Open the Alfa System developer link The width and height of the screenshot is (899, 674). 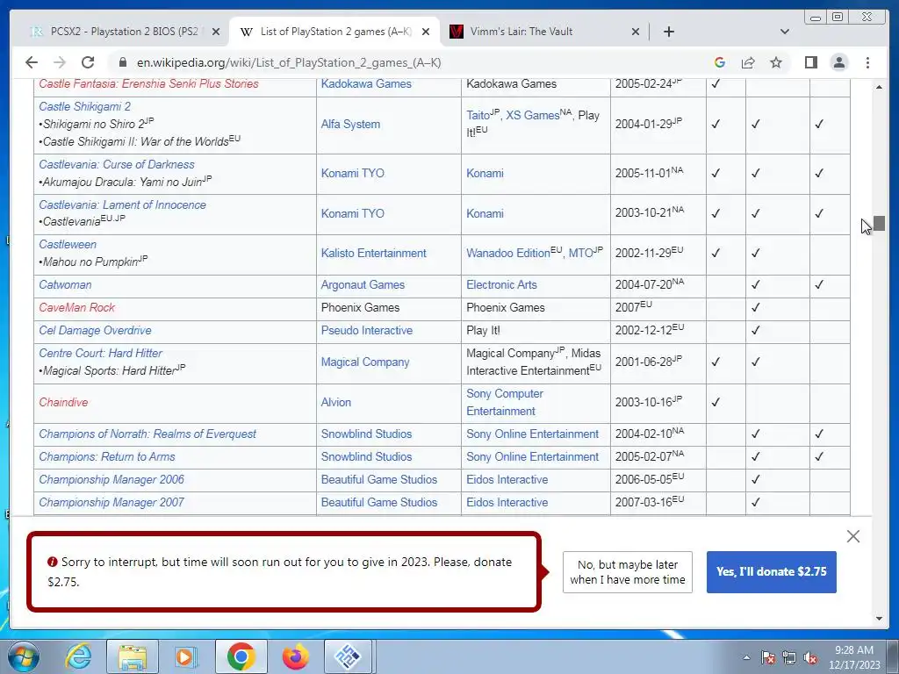point(350,125)
